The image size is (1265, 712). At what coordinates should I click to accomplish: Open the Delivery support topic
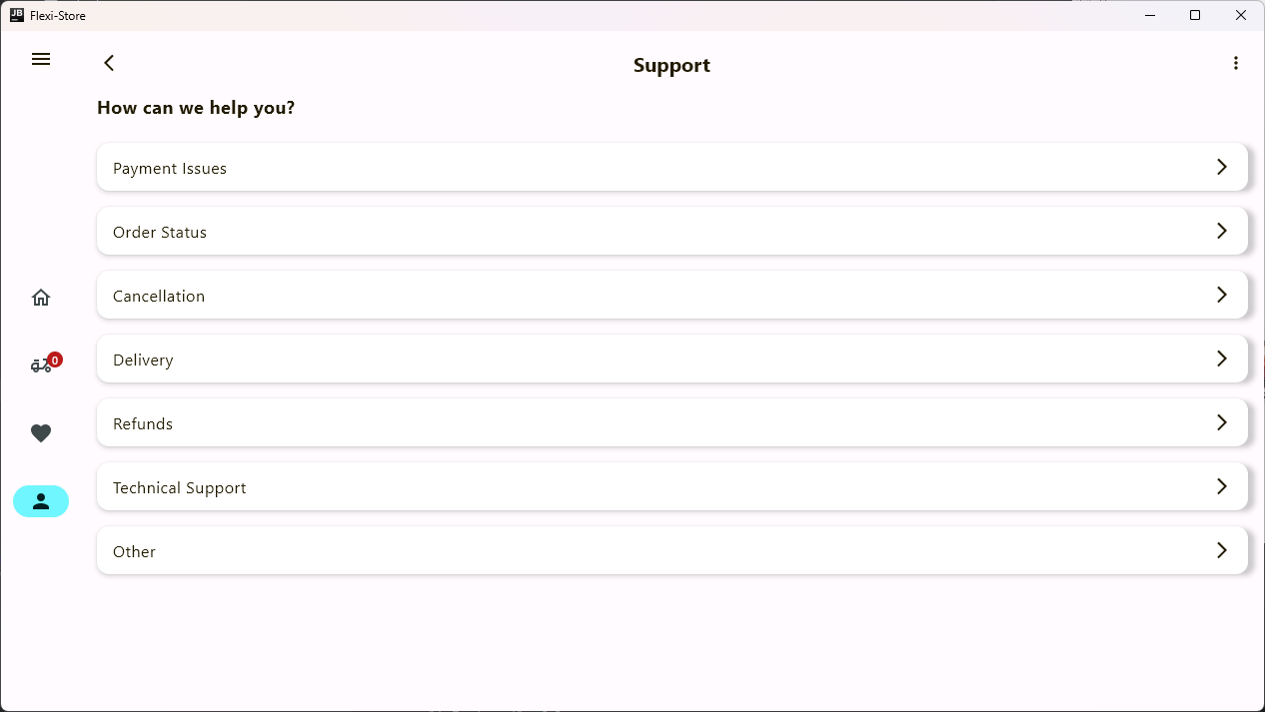pos(143,359)
